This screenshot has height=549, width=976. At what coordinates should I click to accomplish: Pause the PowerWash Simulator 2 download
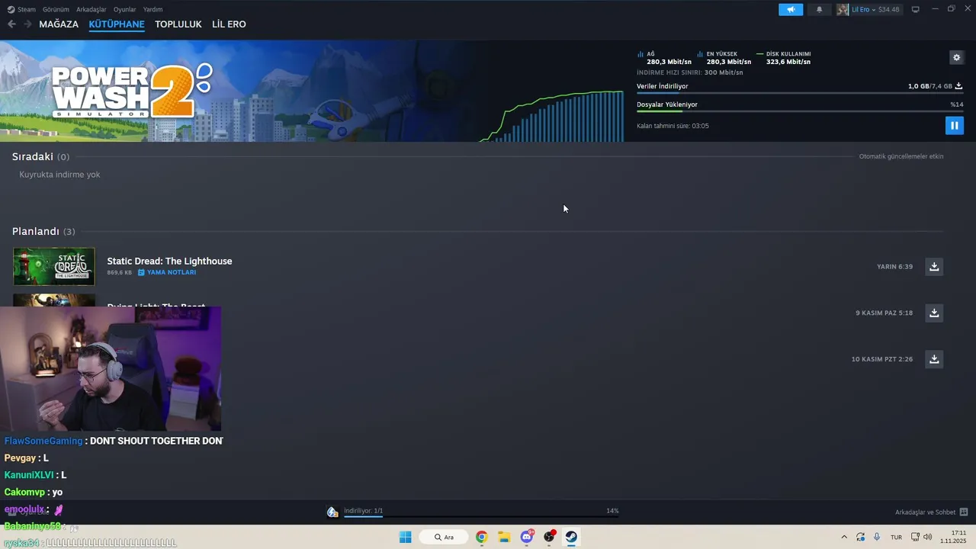pyautogui.click(x=954, y=125)
